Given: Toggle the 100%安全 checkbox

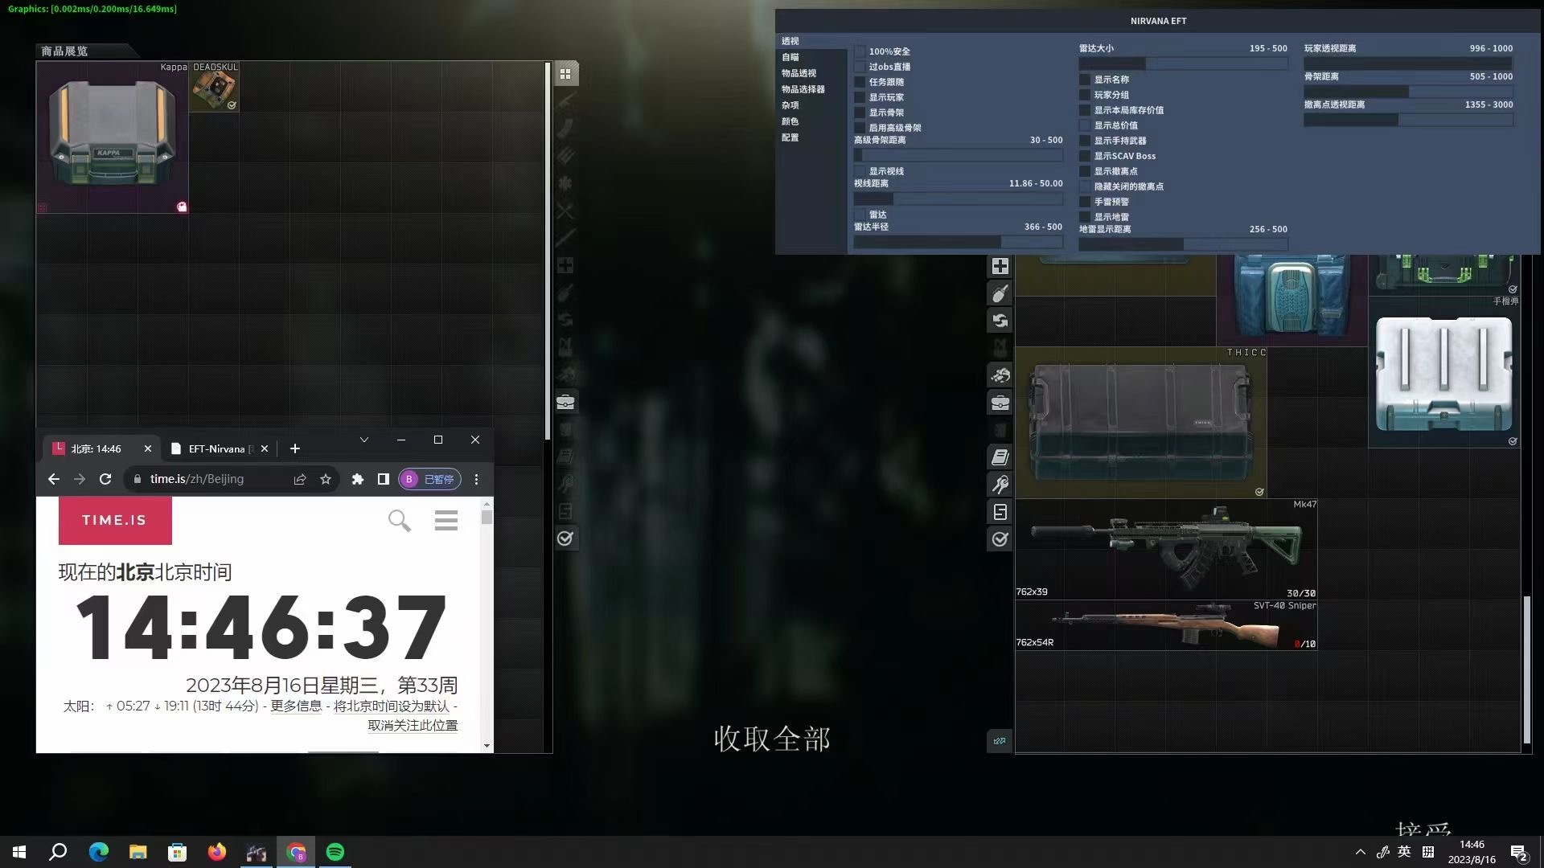Looking at the screenshot, I should 860,51.
